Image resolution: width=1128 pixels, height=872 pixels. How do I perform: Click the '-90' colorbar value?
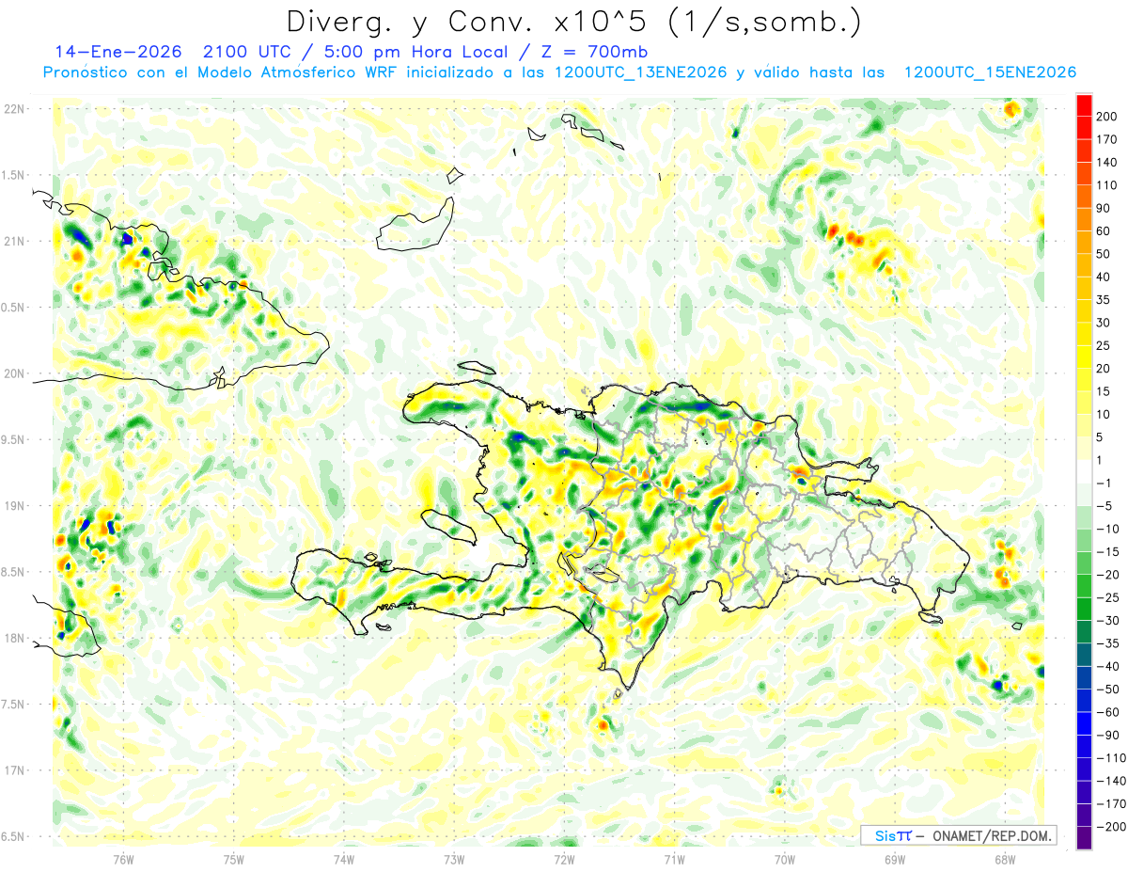click(1109, 735)
